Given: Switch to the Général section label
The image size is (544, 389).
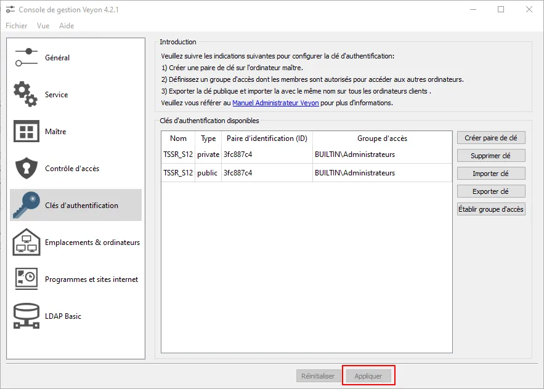Looking at the screenshot, I should pyautogui.click(x=57, y=58).
